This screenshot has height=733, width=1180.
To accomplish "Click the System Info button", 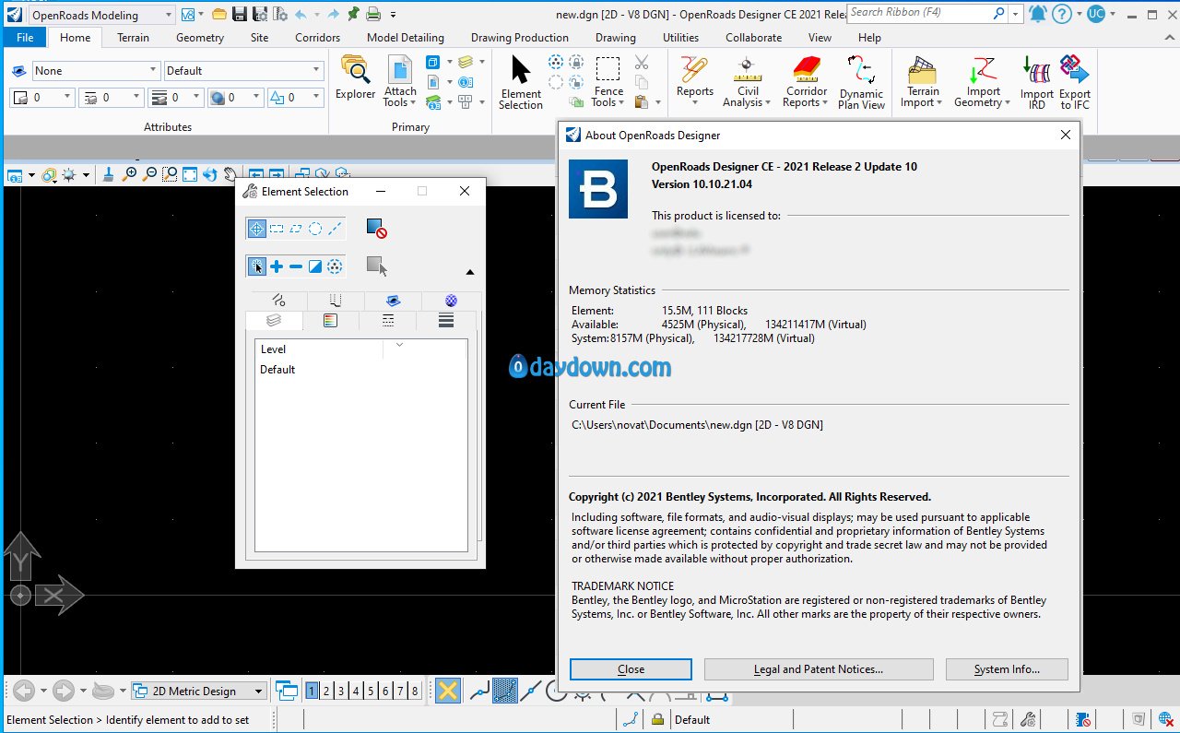I will click(1007, 669).
